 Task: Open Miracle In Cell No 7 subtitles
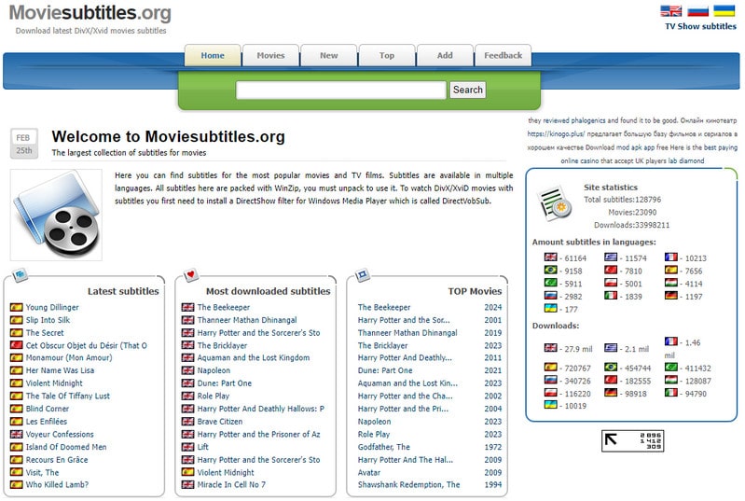coord(231,484)
